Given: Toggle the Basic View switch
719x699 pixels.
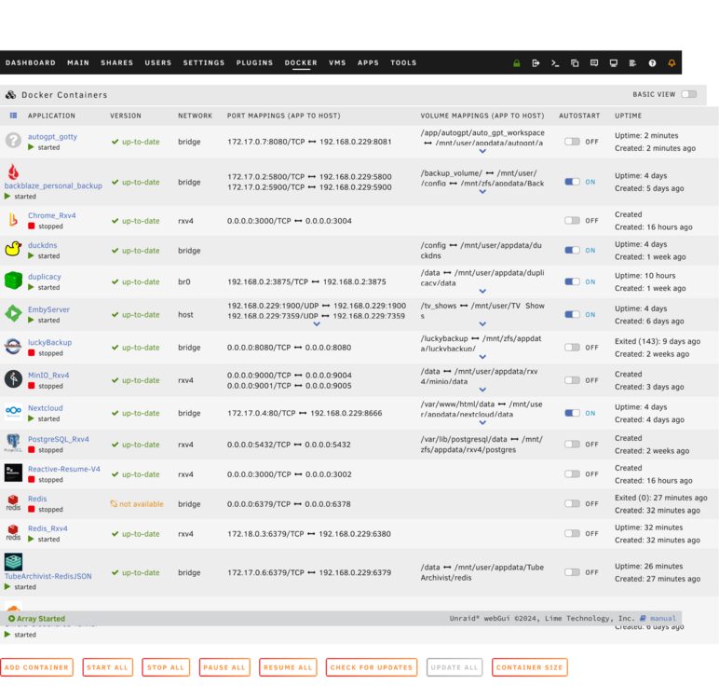Looking at the screenshot, I should click(x=689, y=94).
